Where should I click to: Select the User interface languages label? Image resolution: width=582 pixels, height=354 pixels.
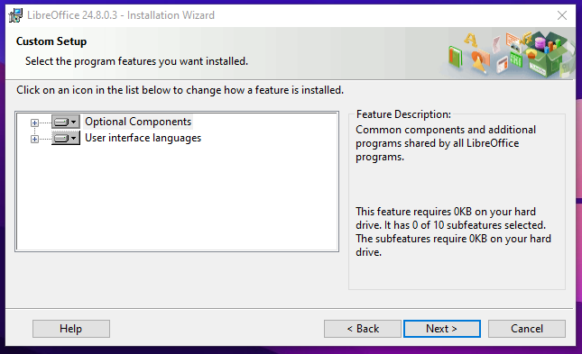[143, 138]
